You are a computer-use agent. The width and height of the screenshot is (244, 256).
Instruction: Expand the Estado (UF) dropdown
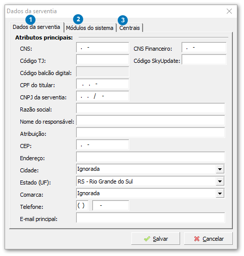click(220, 181)
